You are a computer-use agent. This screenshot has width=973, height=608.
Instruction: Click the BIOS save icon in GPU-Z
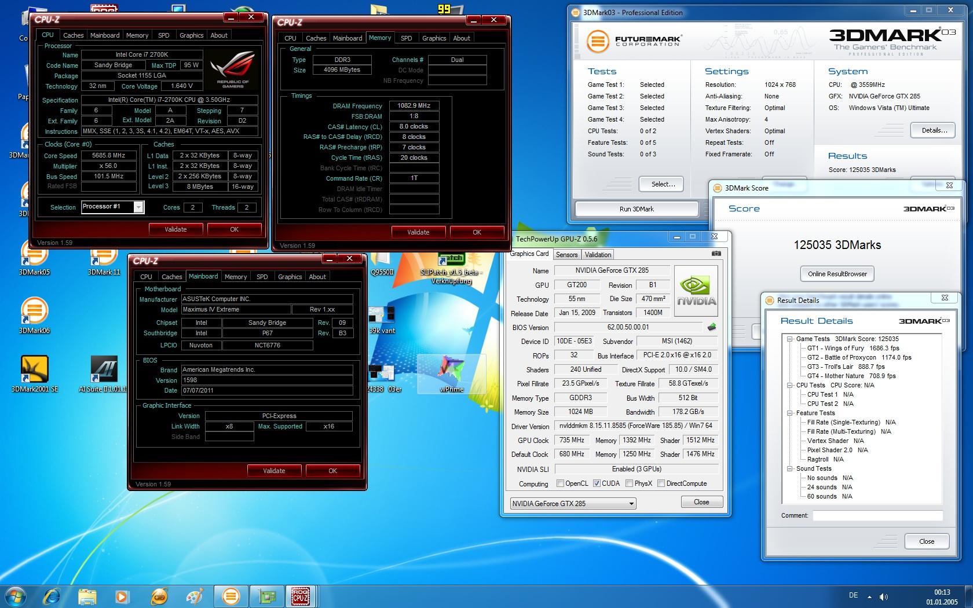point(712,327)
